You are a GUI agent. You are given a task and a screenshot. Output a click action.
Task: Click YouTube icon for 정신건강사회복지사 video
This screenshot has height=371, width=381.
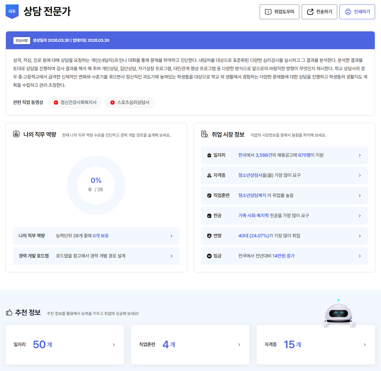pos(56,103)
